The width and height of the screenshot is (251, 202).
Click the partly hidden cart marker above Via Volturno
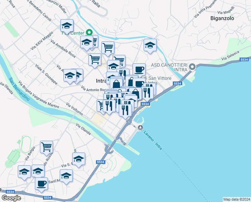tap(100, 106)
